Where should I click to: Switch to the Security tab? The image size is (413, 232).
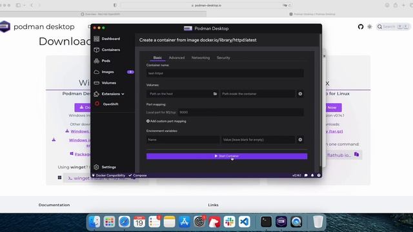223,57
